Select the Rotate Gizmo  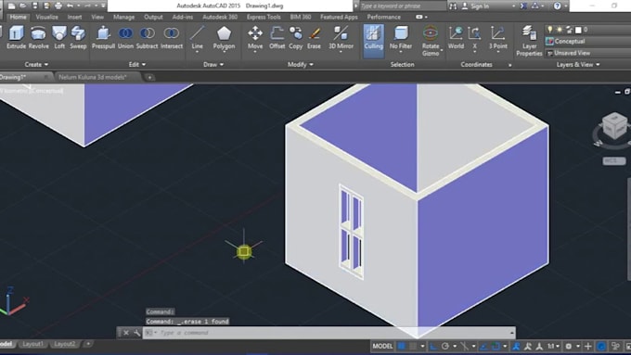431,41
